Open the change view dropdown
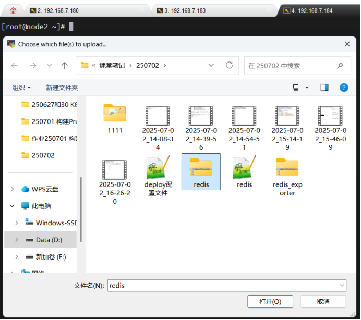This screenshot has height=320, width=361. point(307,88)
